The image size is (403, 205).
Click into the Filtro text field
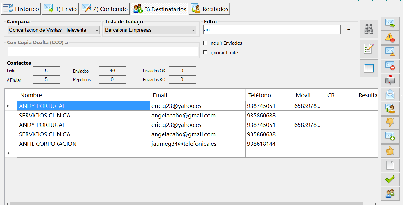272,30
